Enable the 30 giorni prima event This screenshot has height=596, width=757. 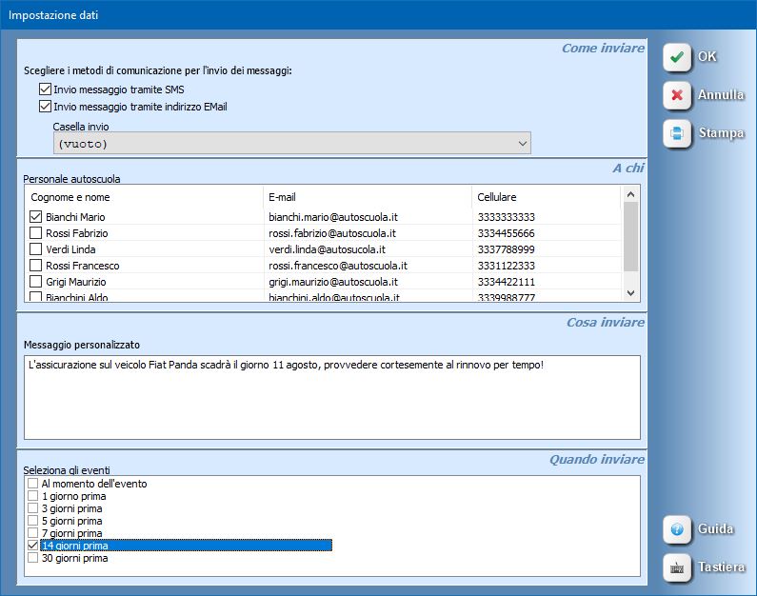[x=33, y=559]
